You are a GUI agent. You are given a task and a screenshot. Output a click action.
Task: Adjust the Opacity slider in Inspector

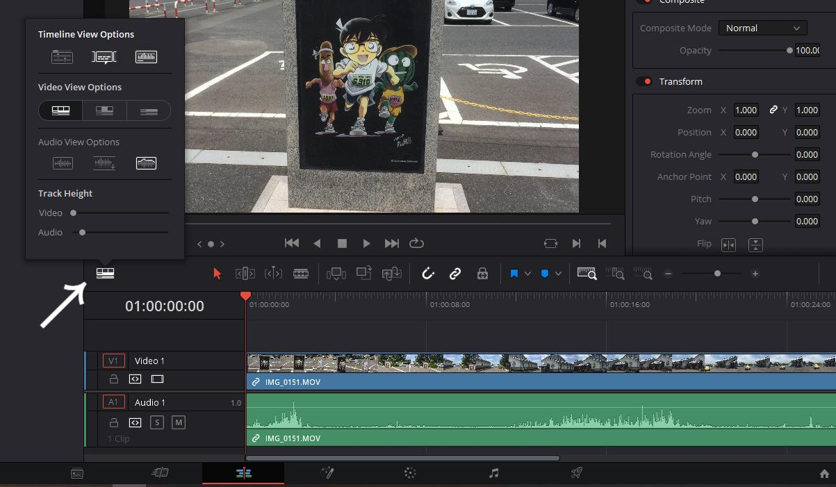(789, 50)
